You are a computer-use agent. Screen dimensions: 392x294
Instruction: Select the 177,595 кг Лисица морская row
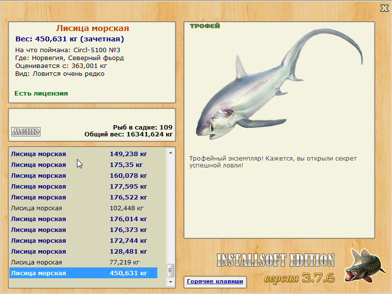tap(83, 187)
